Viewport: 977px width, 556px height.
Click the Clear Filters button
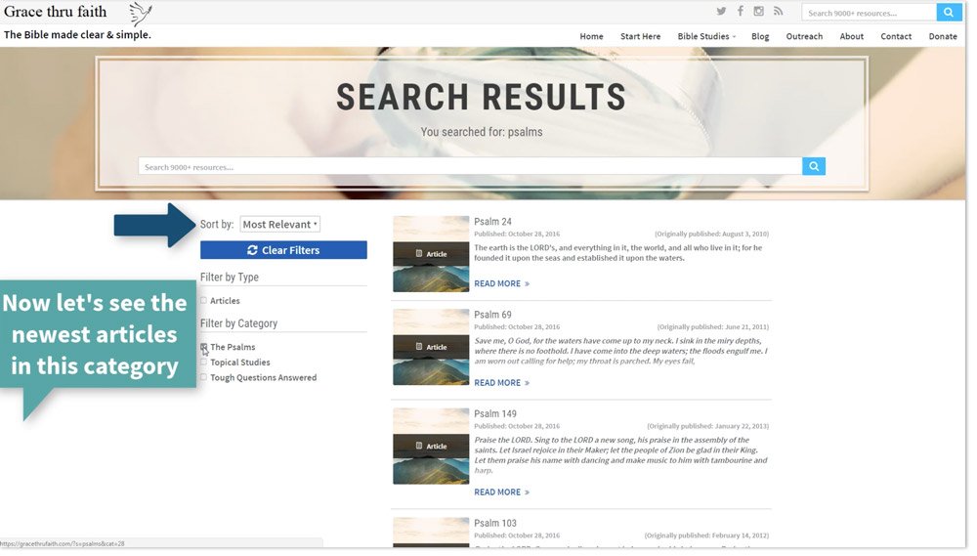pyautogui.click(x=283, y=250)
